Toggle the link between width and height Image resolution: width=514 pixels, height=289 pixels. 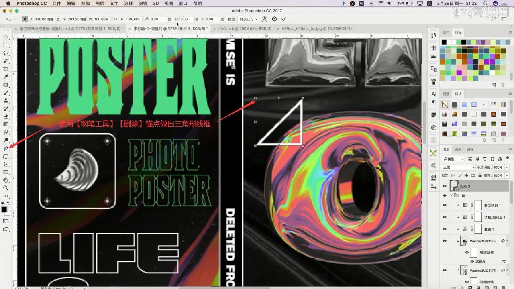116,19
